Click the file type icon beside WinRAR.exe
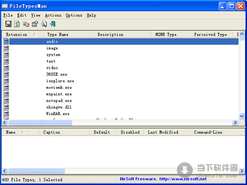This screenshot has height=185, width=247. 6,114
